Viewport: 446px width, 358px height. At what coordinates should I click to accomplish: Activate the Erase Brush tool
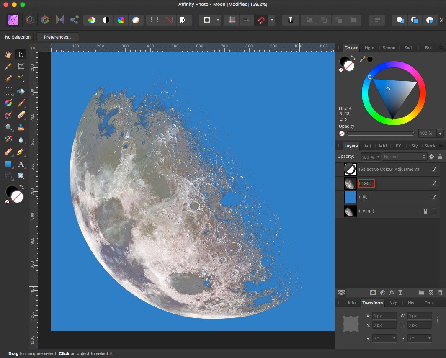coord(21,115)
